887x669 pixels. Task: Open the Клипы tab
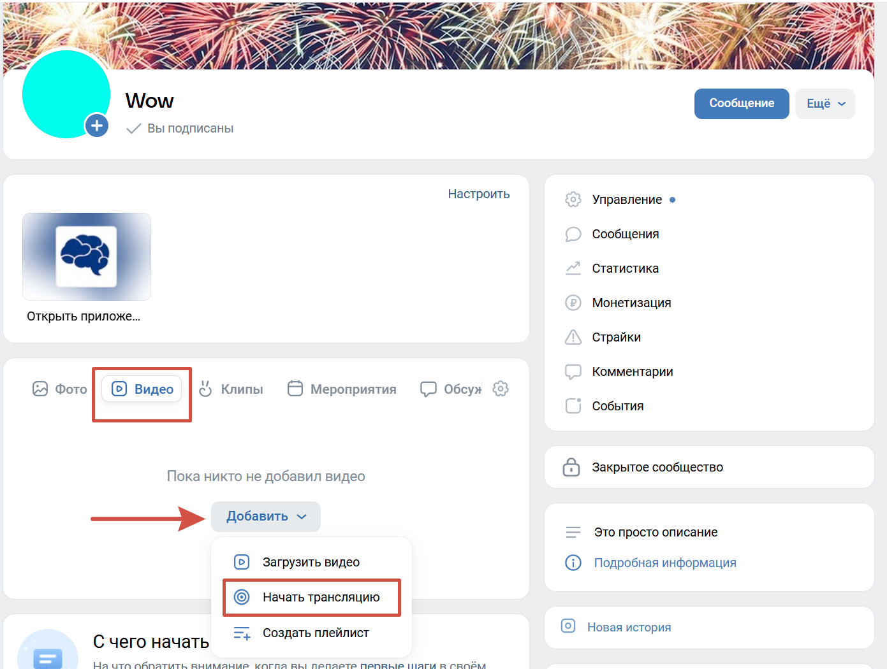coord(231,389)
